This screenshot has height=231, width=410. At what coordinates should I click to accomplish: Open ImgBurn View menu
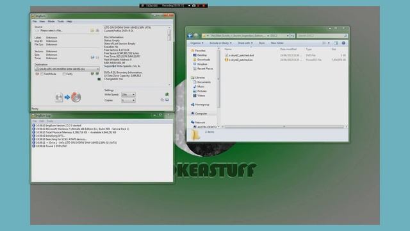pos(42,21)
